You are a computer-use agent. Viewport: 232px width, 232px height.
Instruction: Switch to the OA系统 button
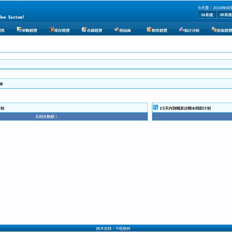click(x=207, y=15)
